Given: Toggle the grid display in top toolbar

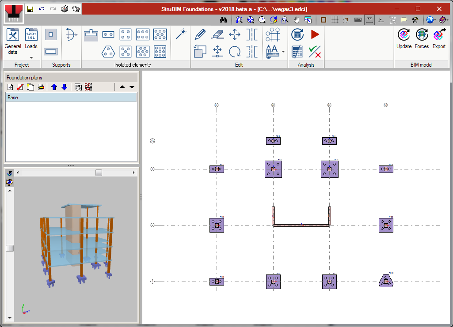Looking at the screenshot, I should pyautogui.click(x=335, y=20).
